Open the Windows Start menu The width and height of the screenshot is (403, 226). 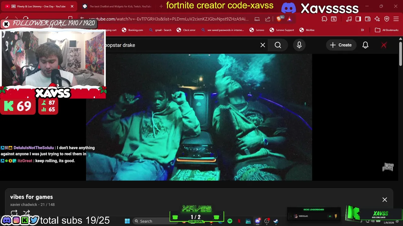point(127,221)
